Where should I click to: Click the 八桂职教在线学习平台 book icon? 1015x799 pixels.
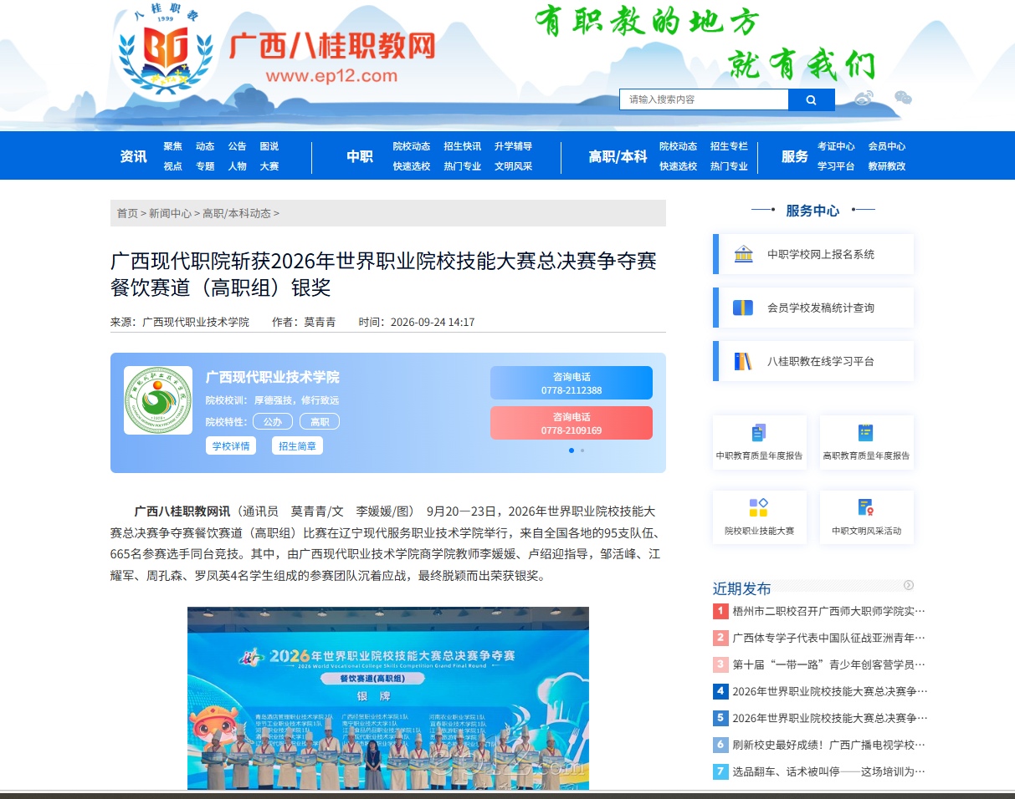(x=743, y=361)
